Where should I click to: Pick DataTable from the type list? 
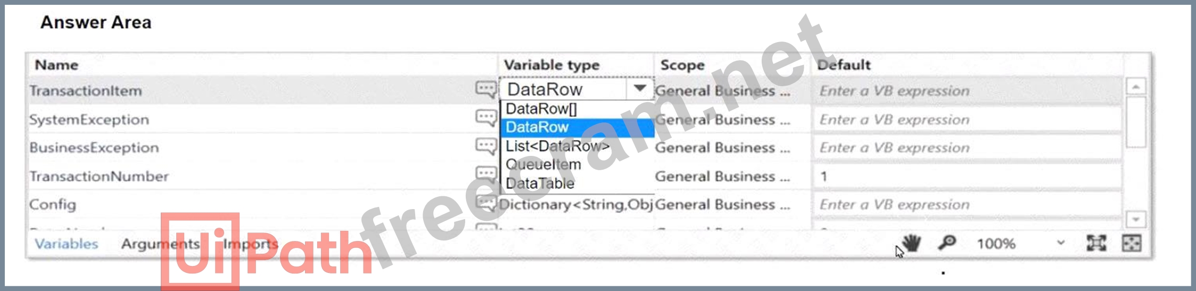(x=540, y=184)
